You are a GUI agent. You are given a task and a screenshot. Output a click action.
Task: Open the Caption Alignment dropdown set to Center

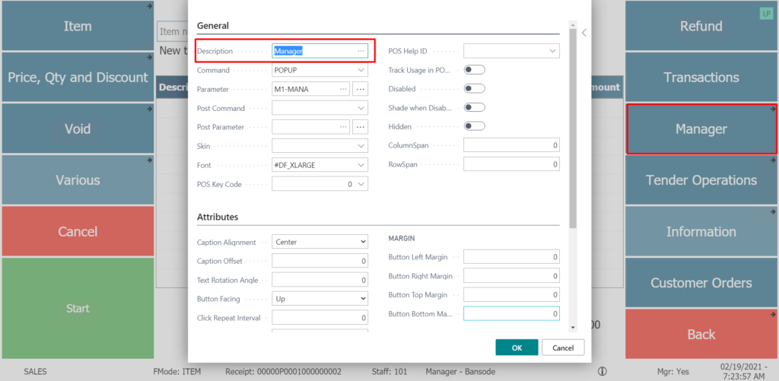[320, 242]
